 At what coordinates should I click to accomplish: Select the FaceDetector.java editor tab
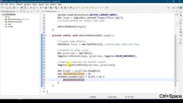click(50, 11)
